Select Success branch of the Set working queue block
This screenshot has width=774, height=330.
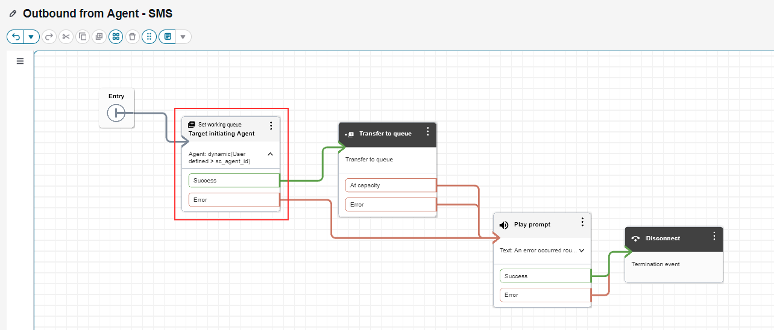tap(234, 180)
